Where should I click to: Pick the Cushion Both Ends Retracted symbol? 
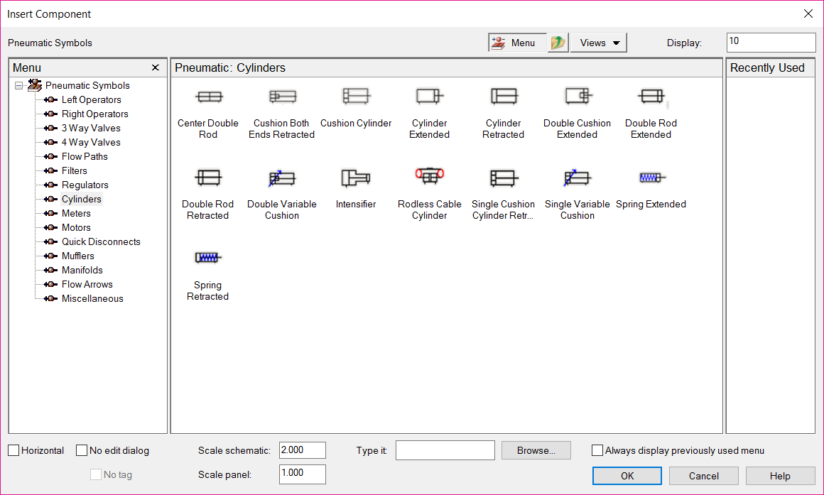pos(282,97)
